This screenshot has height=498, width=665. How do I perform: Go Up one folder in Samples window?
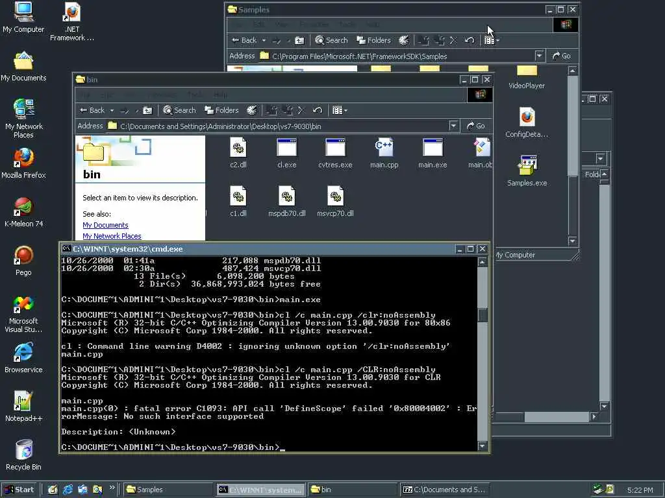[x=299, y=40]
